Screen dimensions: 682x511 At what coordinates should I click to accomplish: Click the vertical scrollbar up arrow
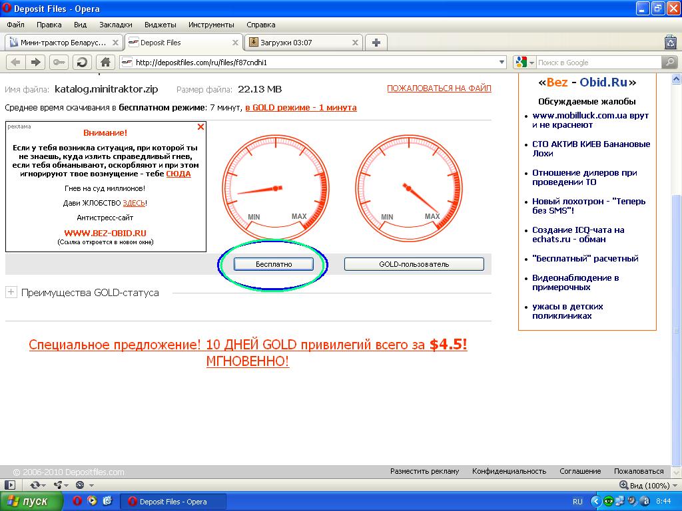[x=677, y=79]
